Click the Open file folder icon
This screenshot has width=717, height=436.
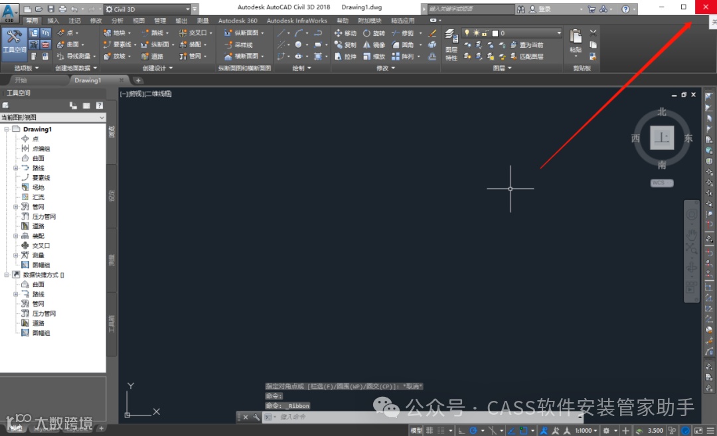click(39, 9)
